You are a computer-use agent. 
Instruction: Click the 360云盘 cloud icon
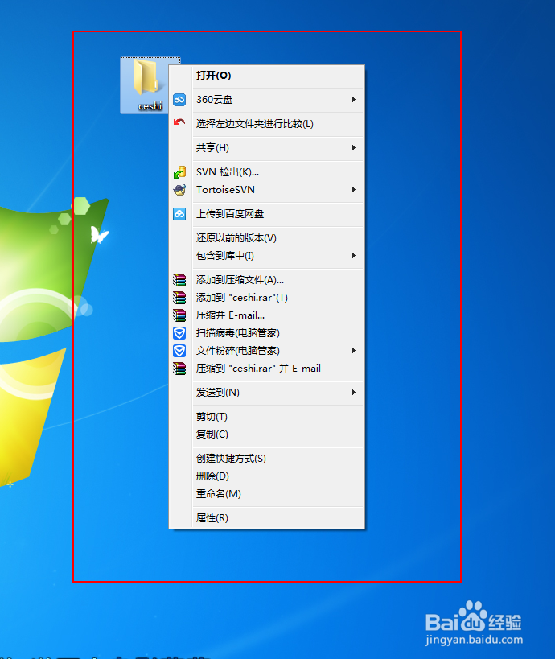tap(179, 100)
